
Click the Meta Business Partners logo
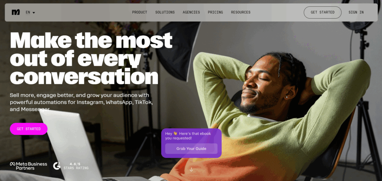click(x=28, y=166)
